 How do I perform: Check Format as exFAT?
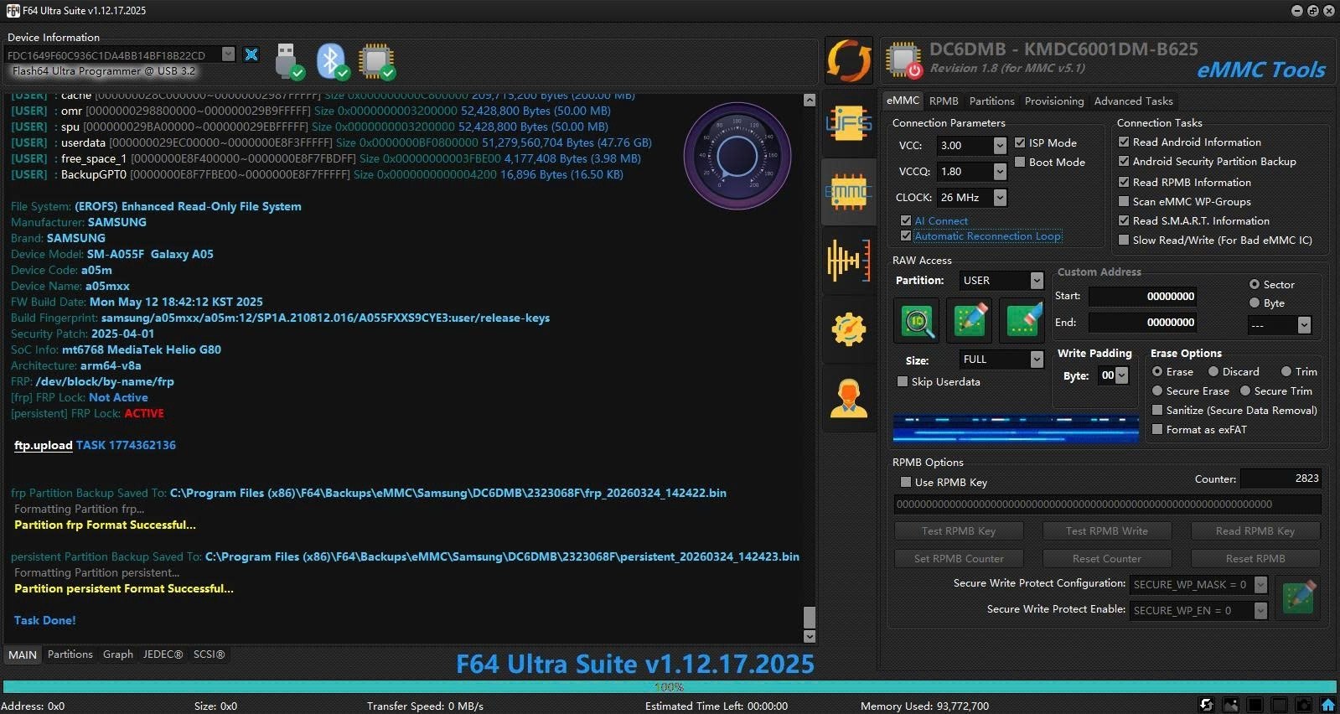[x=1157, y=429]
